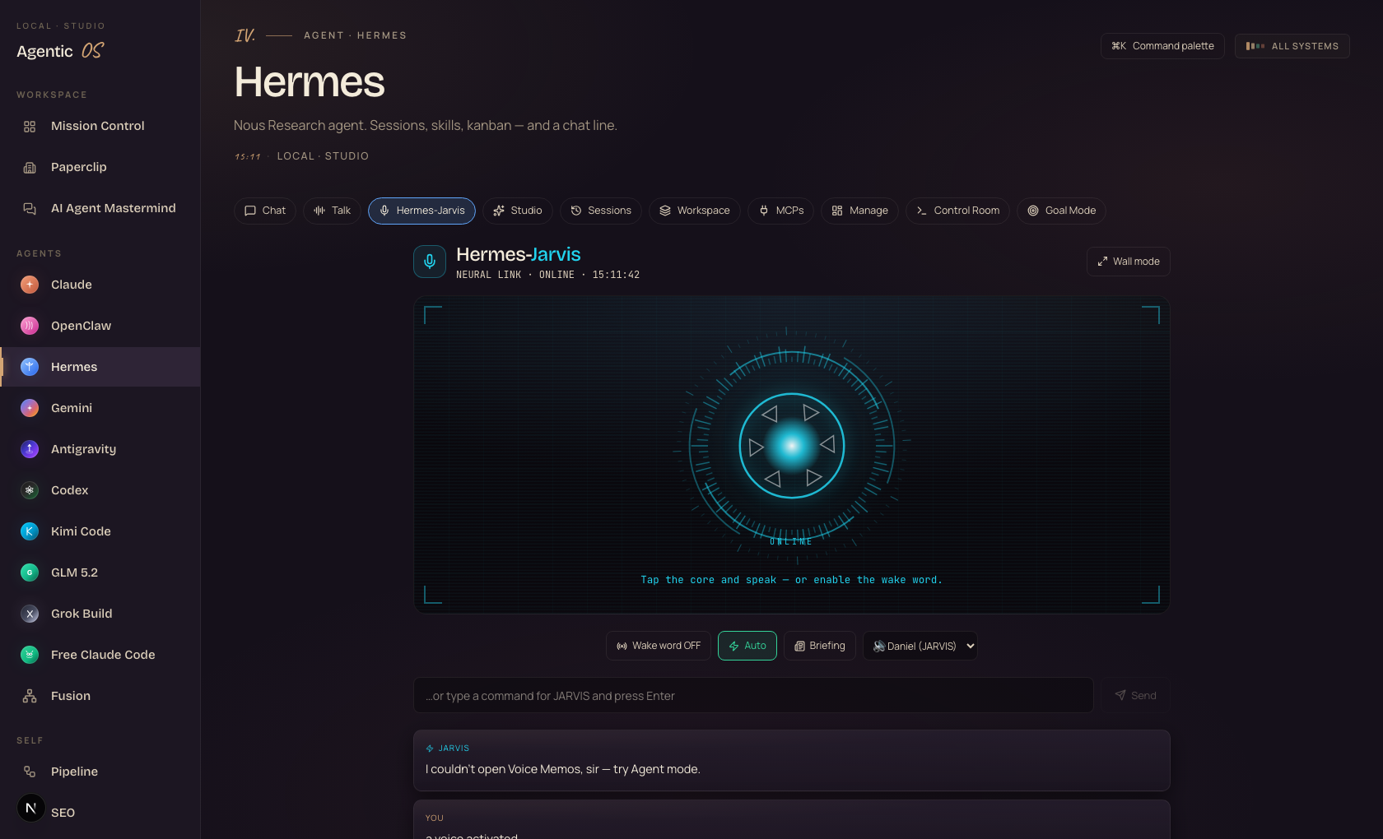Click the MCPs plug icon
This screenshot has height=839, width=1383.
tap(764, 211)
